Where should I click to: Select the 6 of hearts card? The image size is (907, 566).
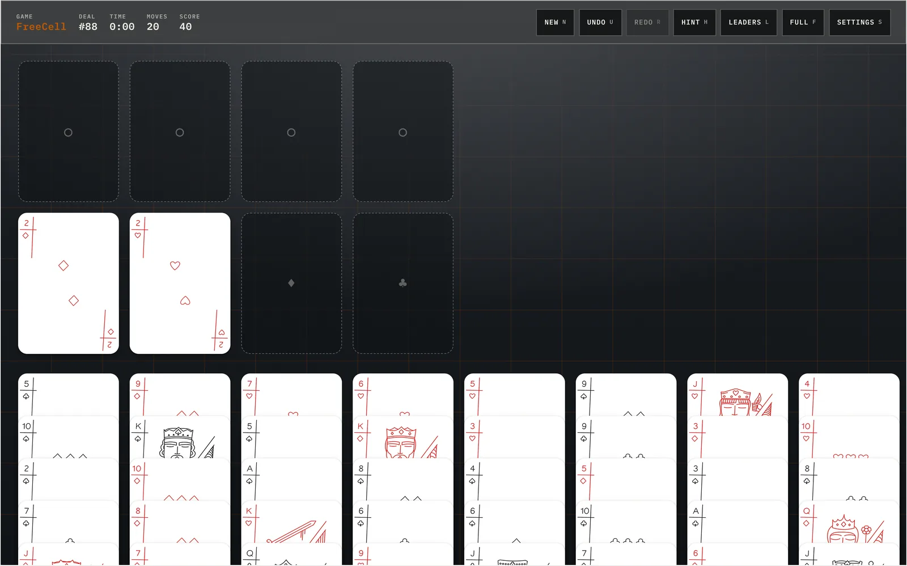coord(403,395)
